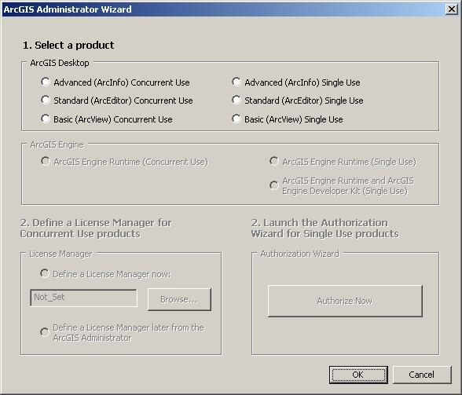Click the Browse button
462x395 pixels.
tap(179, 299)
